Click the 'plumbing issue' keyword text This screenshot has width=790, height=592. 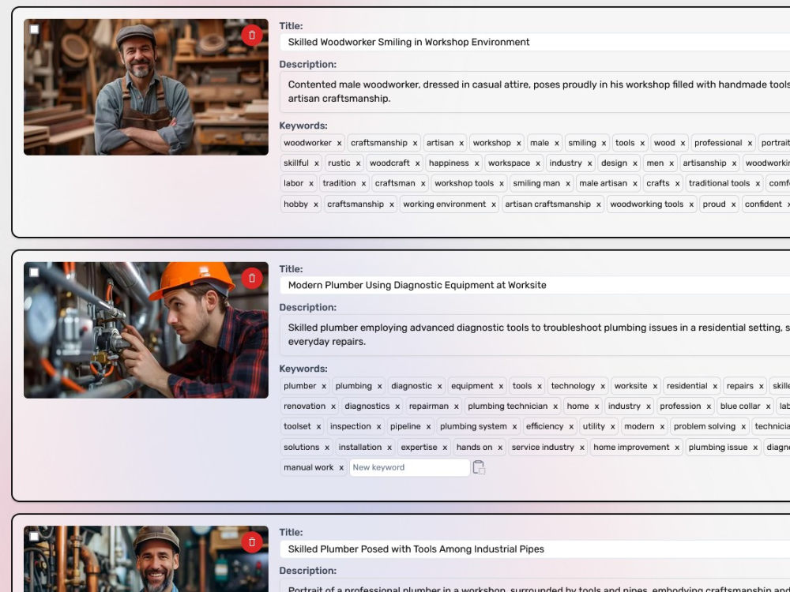tap(718, 447)
